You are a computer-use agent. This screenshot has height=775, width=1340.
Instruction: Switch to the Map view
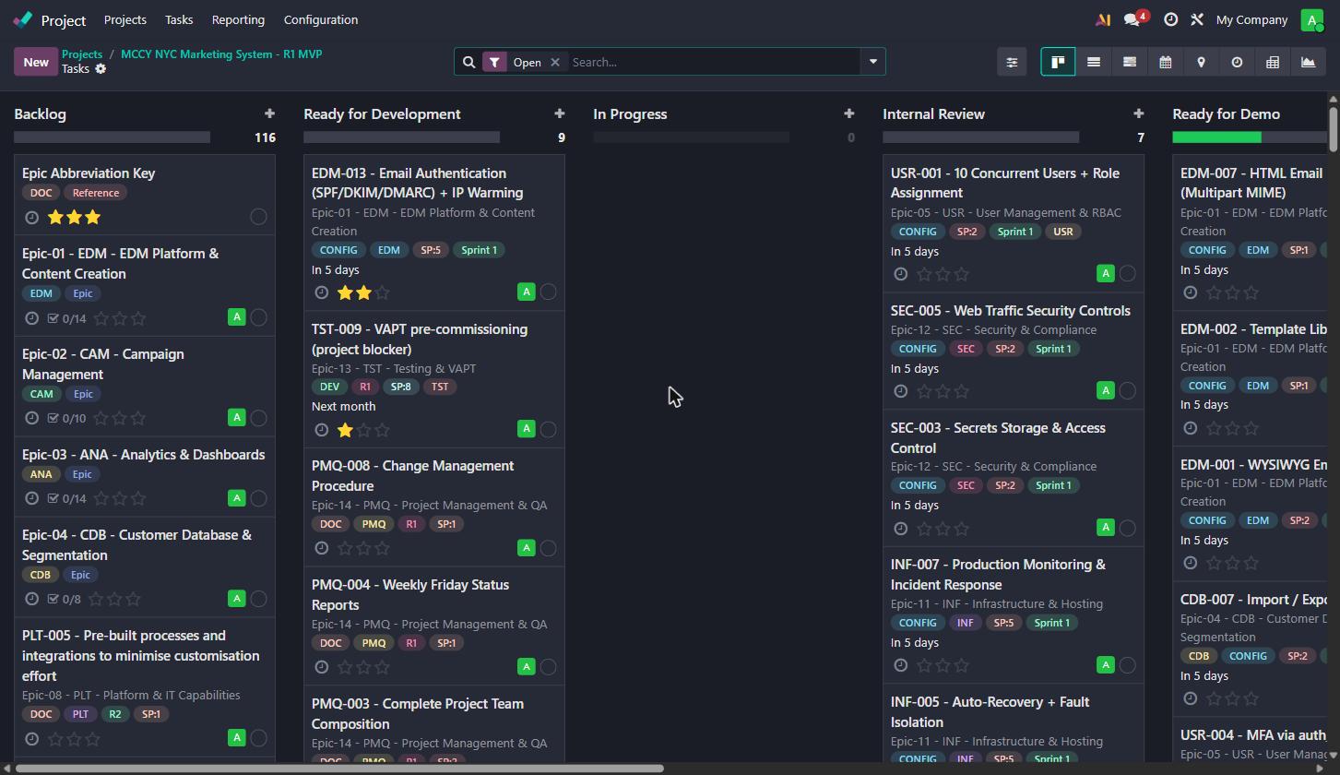(1201, 62)
